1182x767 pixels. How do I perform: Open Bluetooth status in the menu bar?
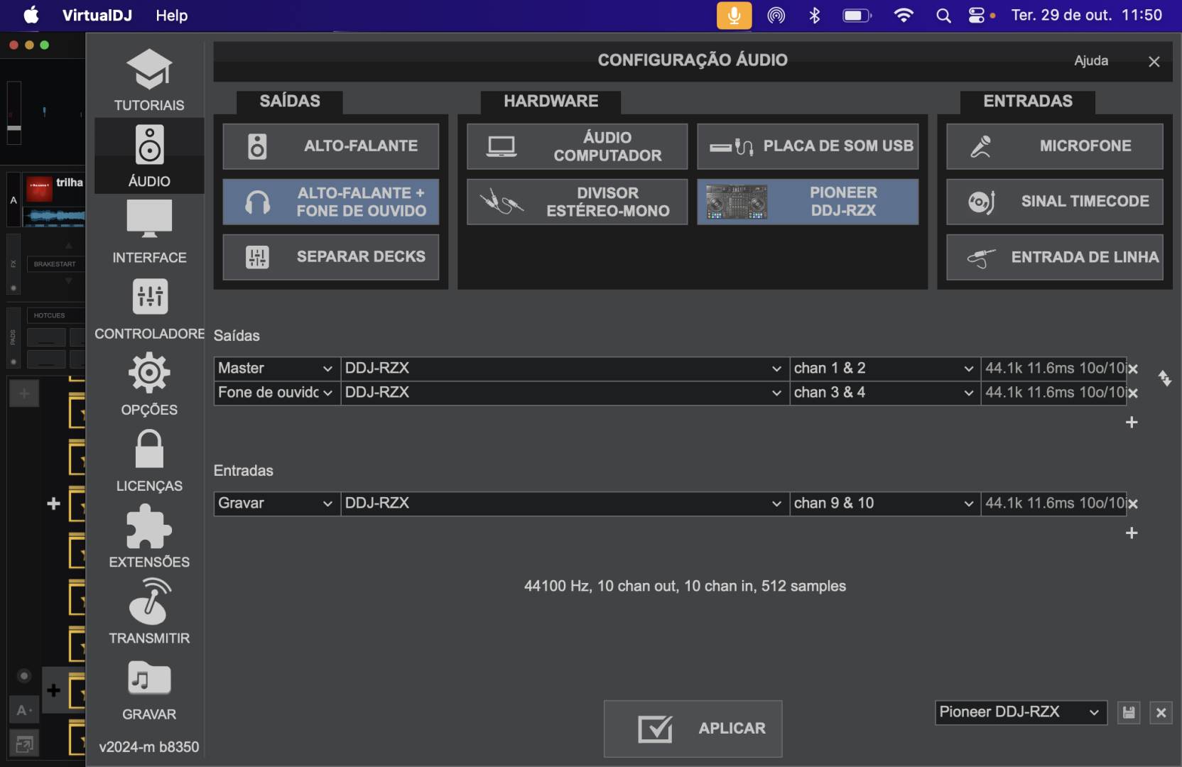[x=815, y=16]
